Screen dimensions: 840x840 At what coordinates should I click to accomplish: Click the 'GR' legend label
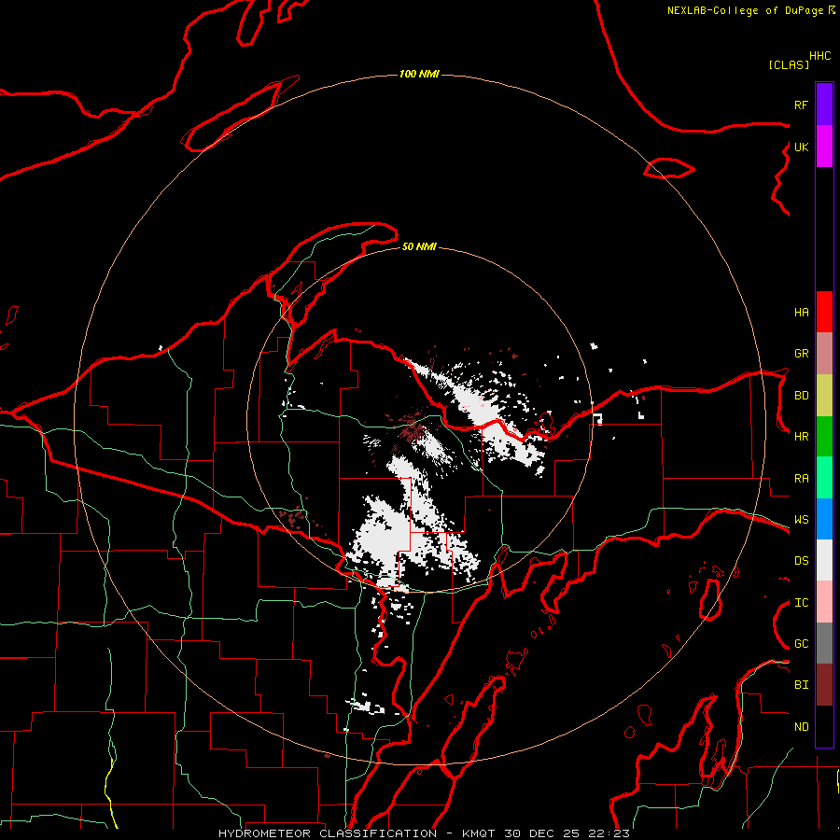click(801, 354)
